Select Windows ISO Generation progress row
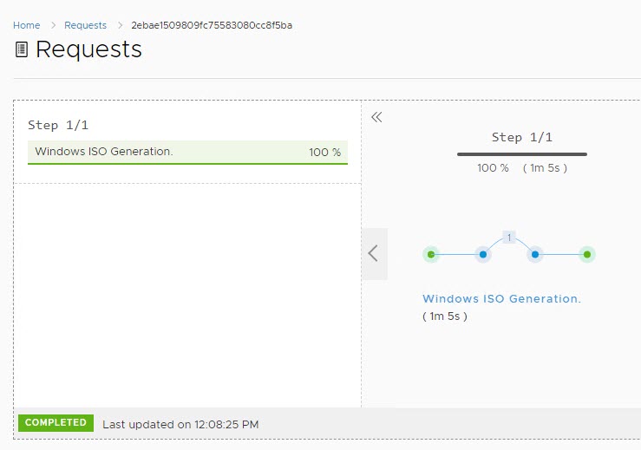641x450 pixels. pos(187,152)
